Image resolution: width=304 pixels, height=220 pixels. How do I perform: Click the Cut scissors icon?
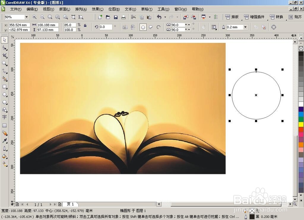133,17
